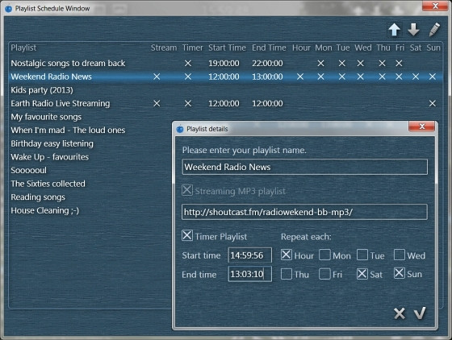452x340 pixels.
Task: Toggle the Timer Playlist checkbox
Action: click(x=187, y=235)
